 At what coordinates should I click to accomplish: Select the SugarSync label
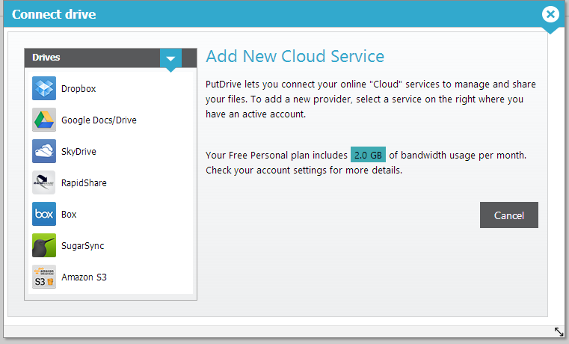83,246
